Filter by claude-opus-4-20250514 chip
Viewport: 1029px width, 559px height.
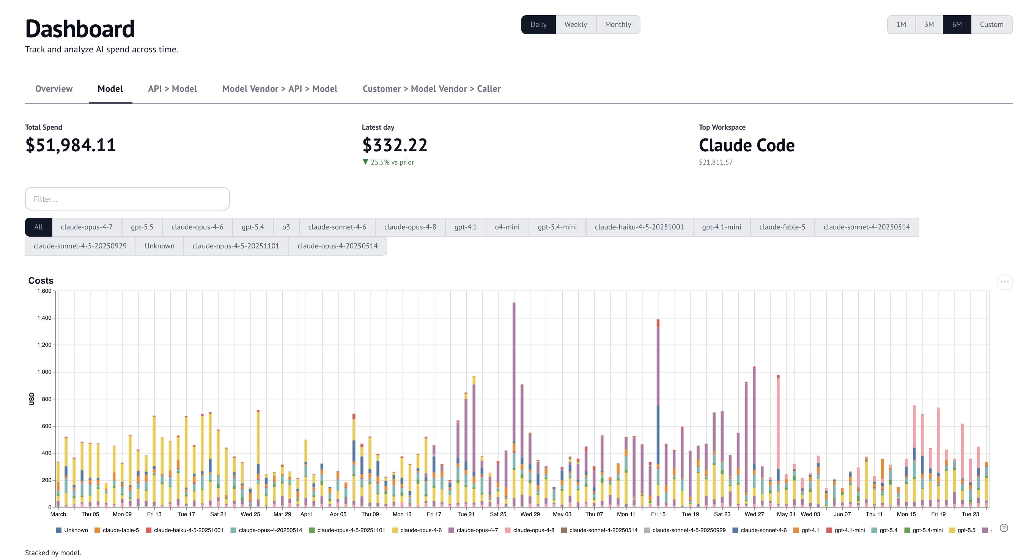pyautogui.click(x=338, y=246)
